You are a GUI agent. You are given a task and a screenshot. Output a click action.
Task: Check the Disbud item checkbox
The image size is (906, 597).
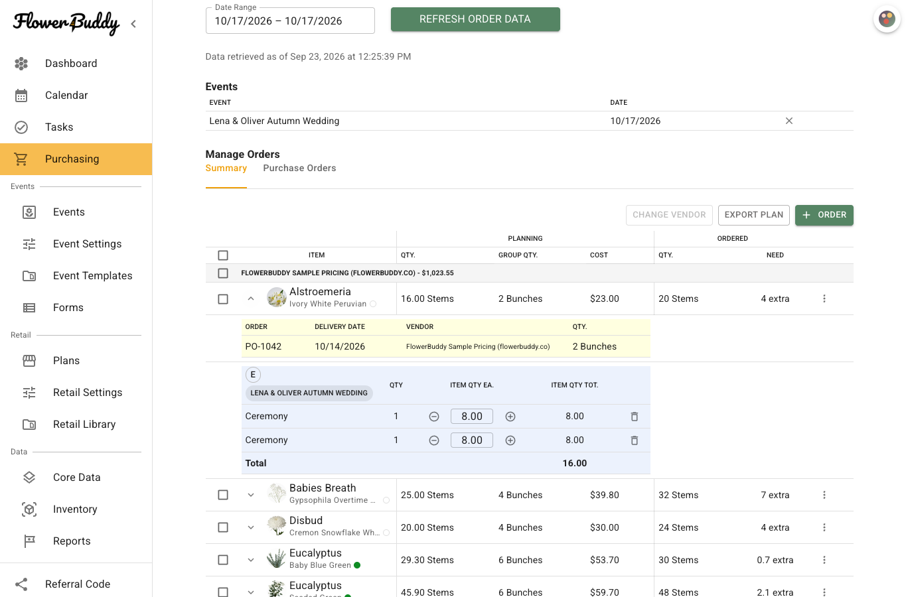click(x=223, y=527)
